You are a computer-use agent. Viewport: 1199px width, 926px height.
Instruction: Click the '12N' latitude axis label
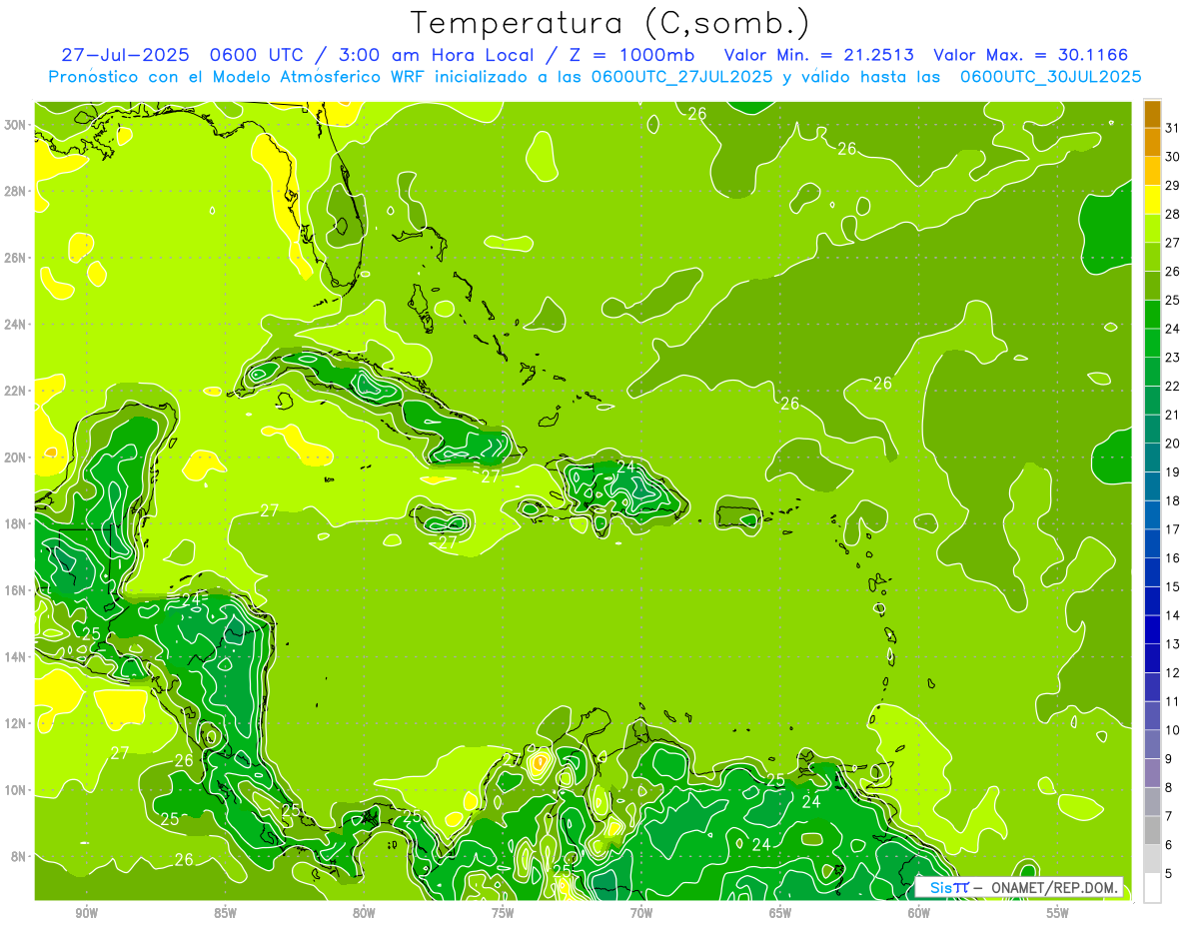click(x=16, y=723)
